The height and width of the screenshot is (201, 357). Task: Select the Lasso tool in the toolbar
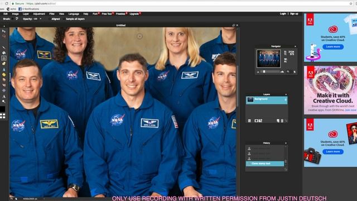click(x=4, y=36)
